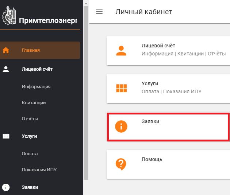
Task: Open Отчёты in the sidebar
Action: [x=30, y=119]
